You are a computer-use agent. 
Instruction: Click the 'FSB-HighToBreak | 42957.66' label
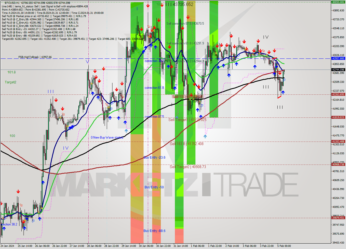click(x=35, y=57)
